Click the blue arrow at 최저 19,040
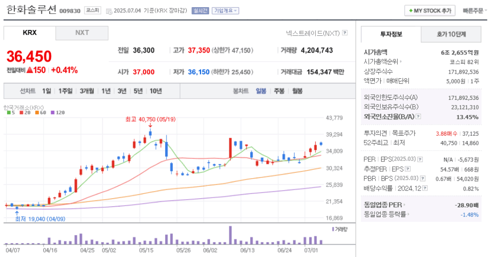489x257 pixels. [x=17, y=214]
